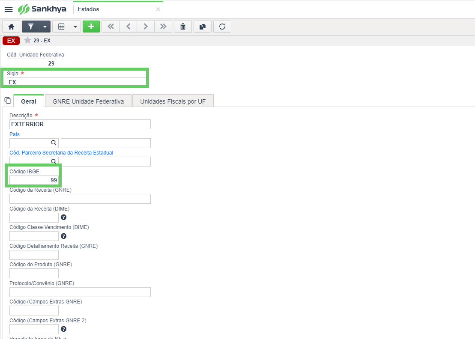
Task: Show help for Código da Receita (DIME)
Action: tap(64, 217)
